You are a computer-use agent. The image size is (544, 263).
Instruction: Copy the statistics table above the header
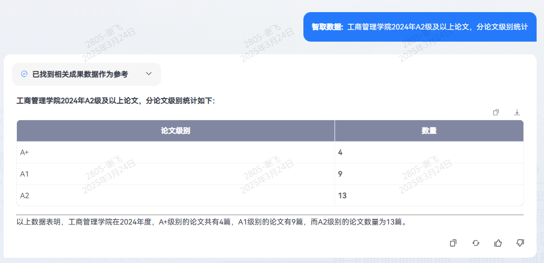pos(496,112)
